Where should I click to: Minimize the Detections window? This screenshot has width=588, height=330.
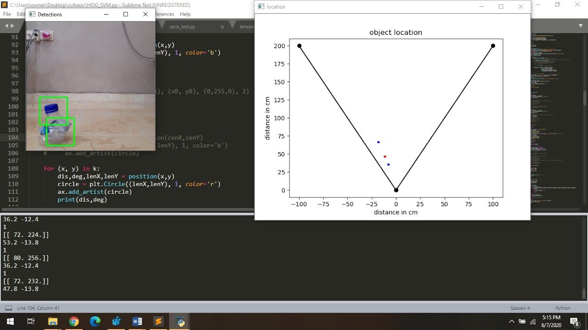click(x=107, y=14)
